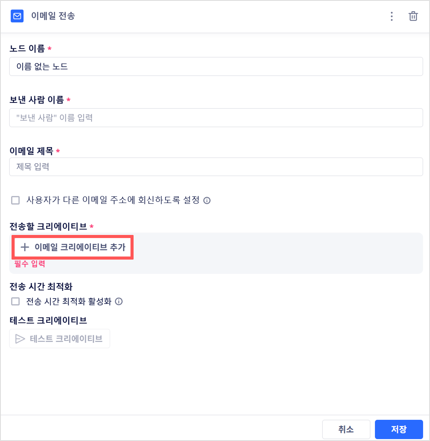The image size is (430, 441).
Task: Click the 이메일 제목 input field
Action: [216, 167]
